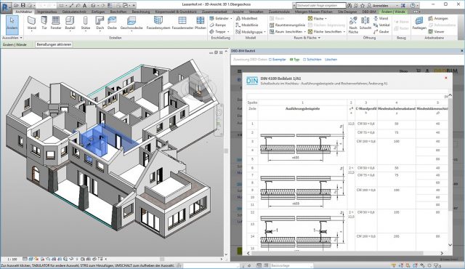Click the Rampe tool
This screenshot has height=269, width=465.
(218, 25)
